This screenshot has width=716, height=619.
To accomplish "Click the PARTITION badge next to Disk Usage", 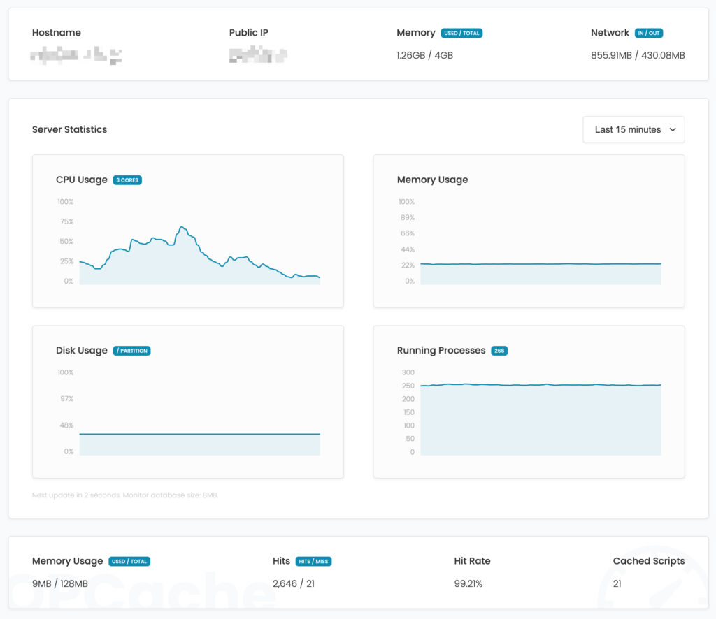I will [x=132, y=350].
